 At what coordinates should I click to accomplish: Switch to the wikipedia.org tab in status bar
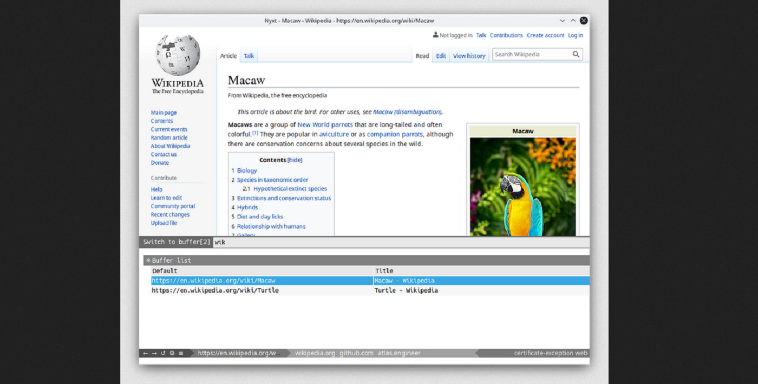point(315,353)
